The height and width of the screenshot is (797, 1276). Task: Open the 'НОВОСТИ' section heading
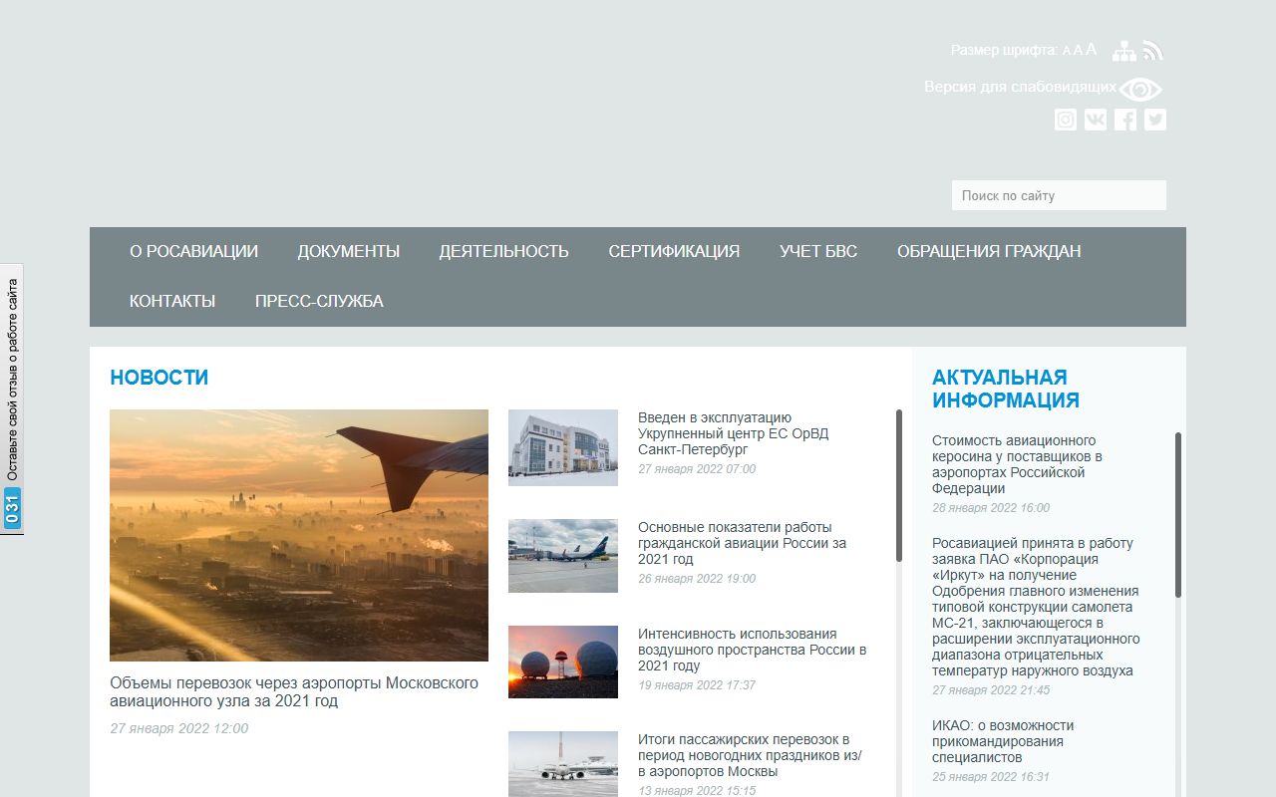pos(159,378)
